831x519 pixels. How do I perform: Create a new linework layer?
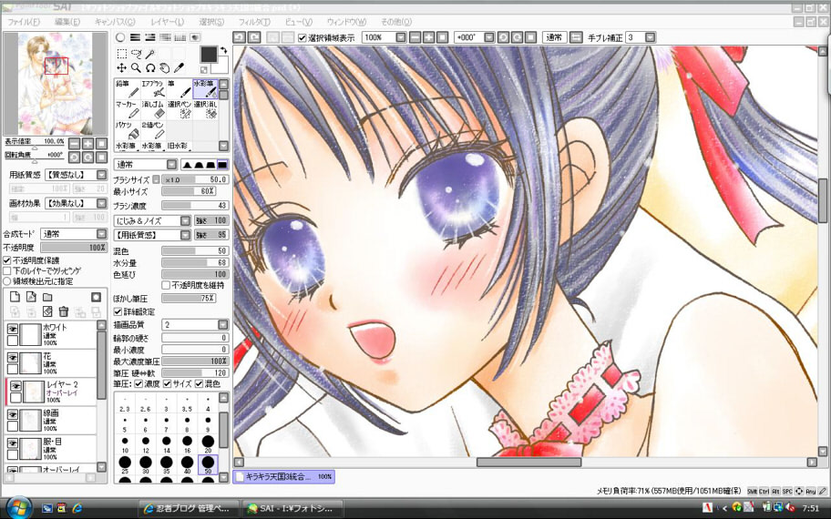31,297
